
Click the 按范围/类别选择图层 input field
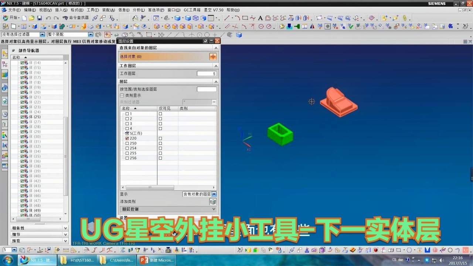pyautogui.click(x=207, y=89)
